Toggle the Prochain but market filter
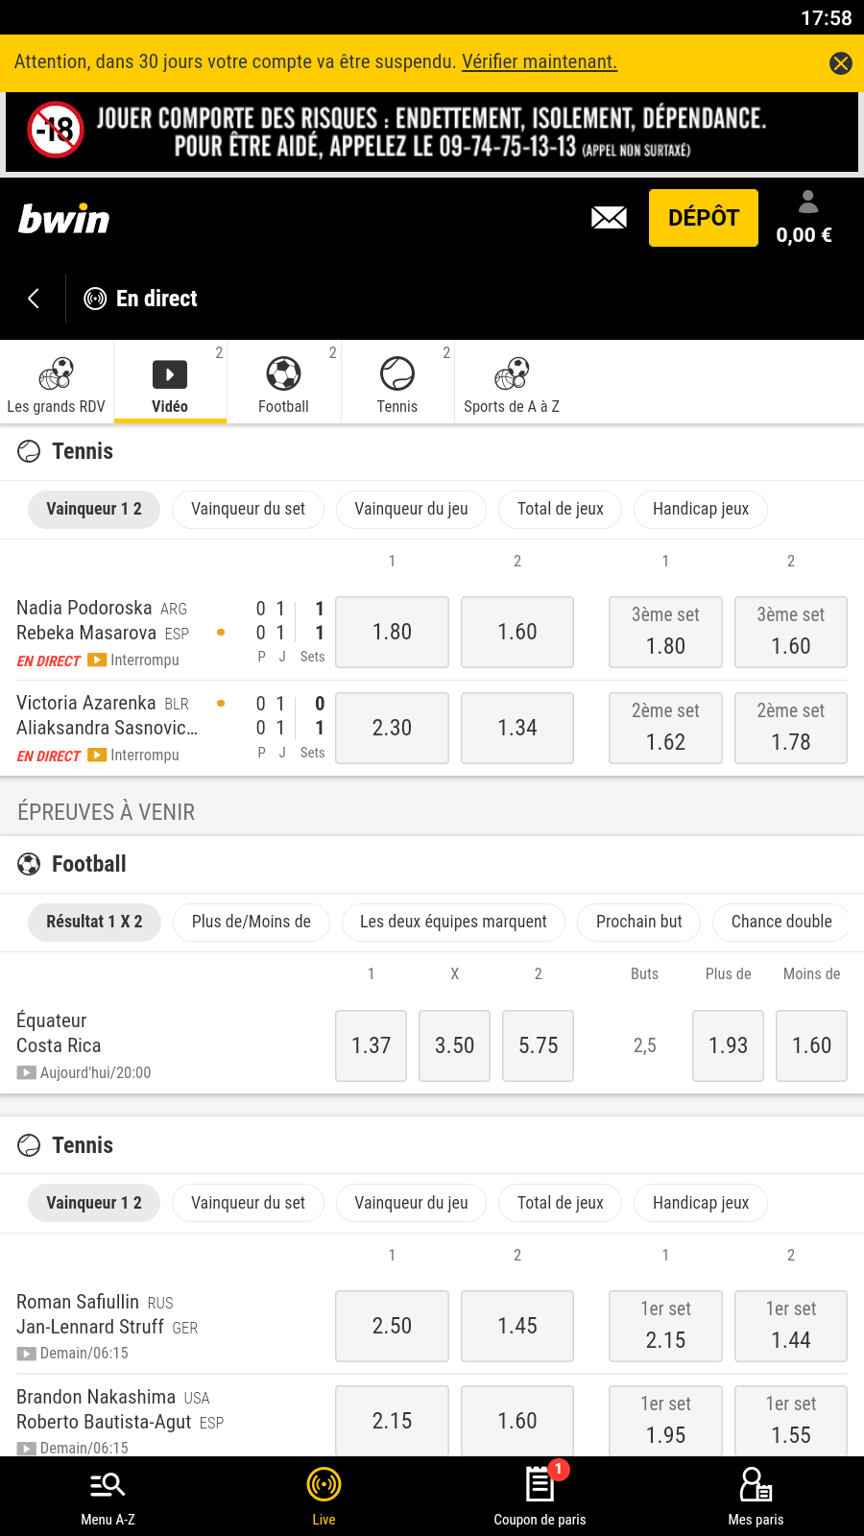 click(638, 922)
